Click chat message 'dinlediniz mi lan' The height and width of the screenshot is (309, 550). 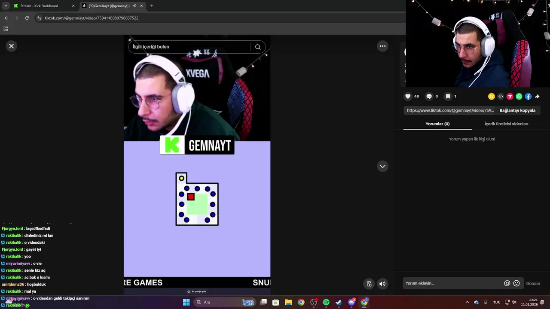point(39,236)
